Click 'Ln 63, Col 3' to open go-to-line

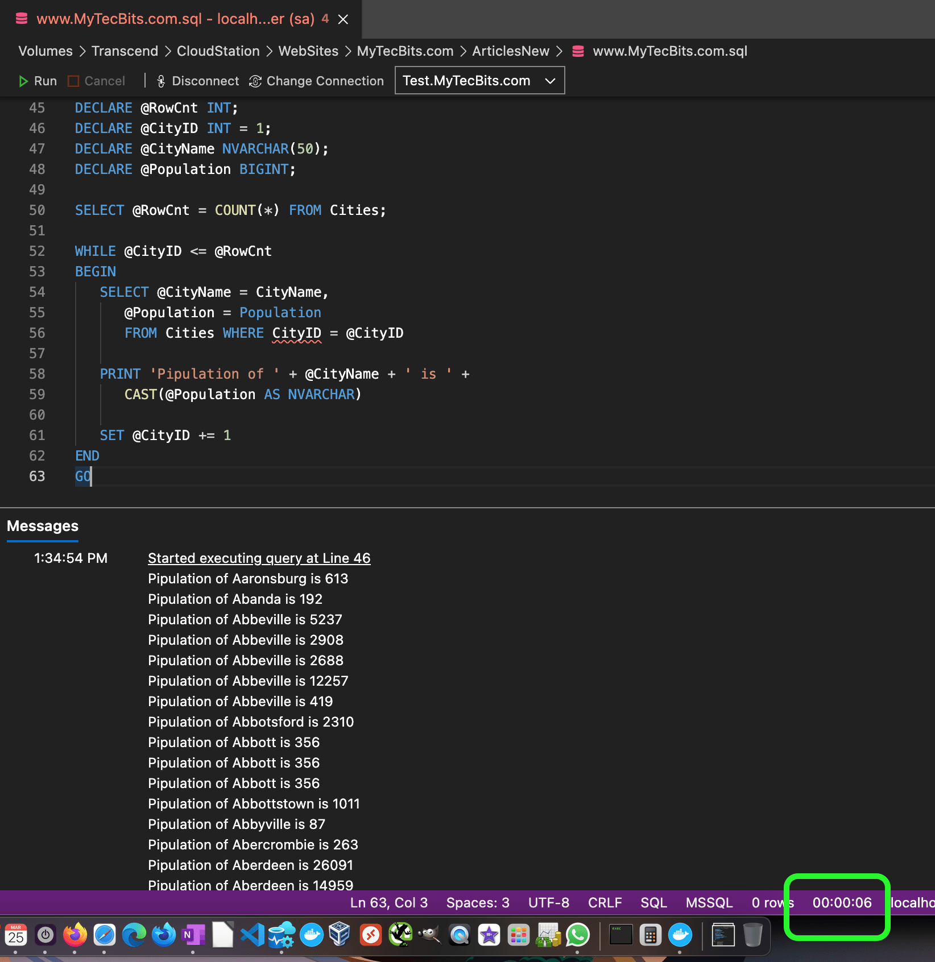[x=389, y=902]
